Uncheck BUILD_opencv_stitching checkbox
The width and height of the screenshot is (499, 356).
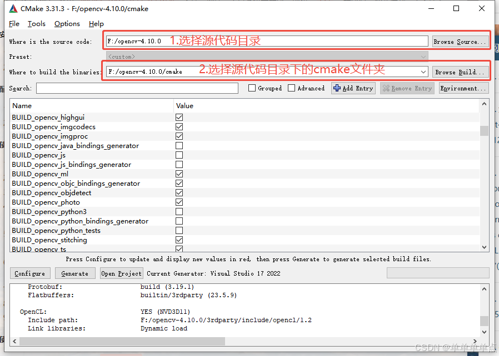click(179, 240)
